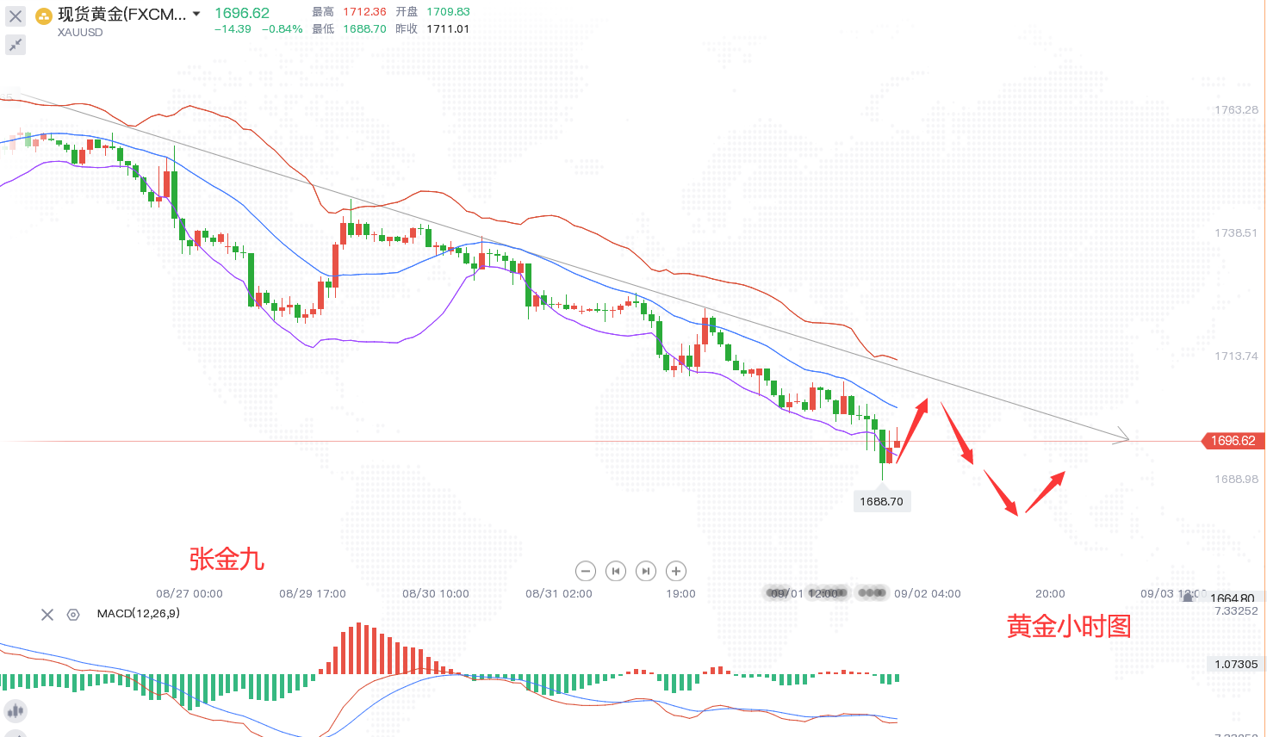Close the MACD indicator panel
The height and width of the screenshot is (737, 1267).
coord(47,615)
